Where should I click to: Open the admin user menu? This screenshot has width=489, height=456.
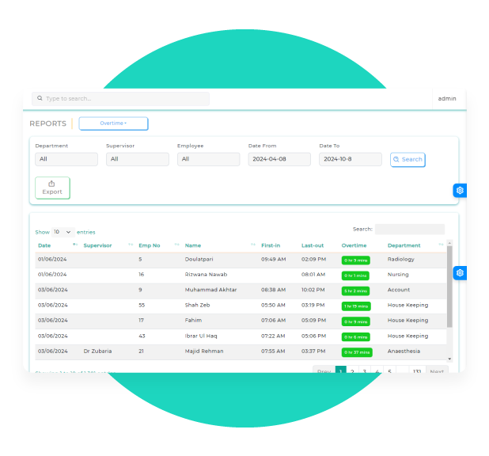tap(446, 99)
